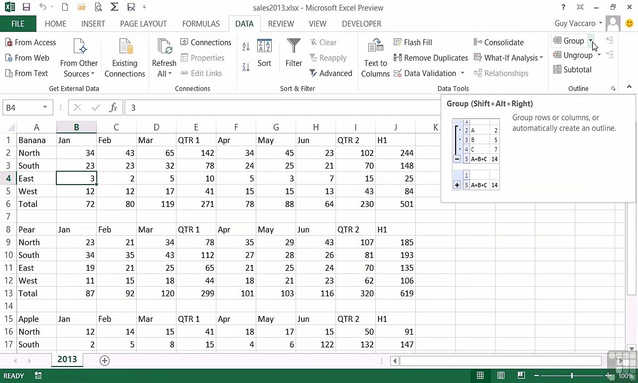Open the Sort dialog
Screen dimensions: 638x383
click(264, 53)
